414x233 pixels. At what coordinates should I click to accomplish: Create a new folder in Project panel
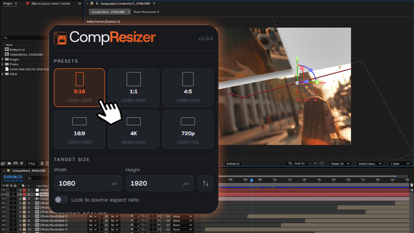(9, 163)
